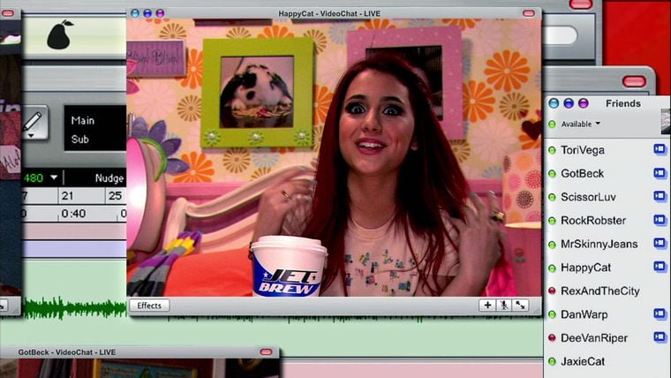This screenshot has height=378, width=671.
Task: Expand HappyCat video chat to full screen
Action: point(520,306)
